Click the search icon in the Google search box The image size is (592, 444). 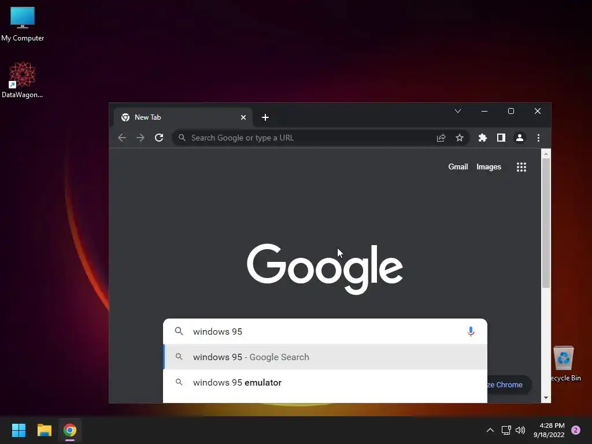tap(179, 331)
